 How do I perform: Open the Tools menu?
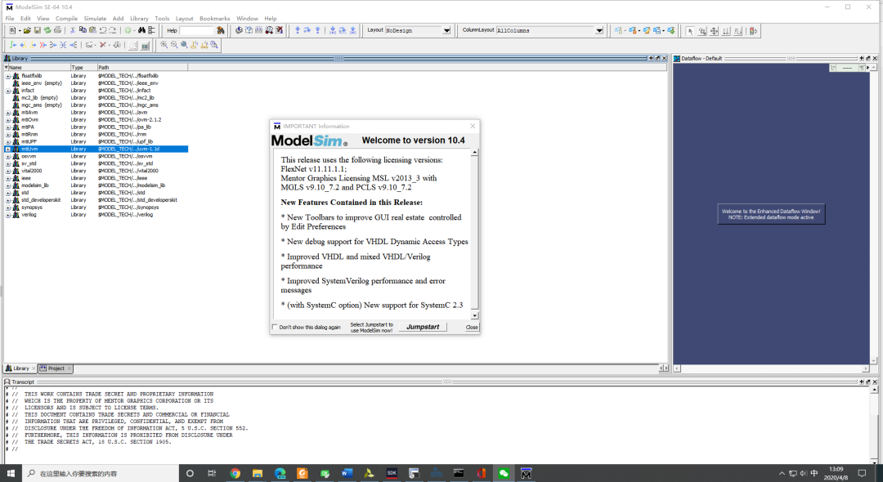click(162, 19)
